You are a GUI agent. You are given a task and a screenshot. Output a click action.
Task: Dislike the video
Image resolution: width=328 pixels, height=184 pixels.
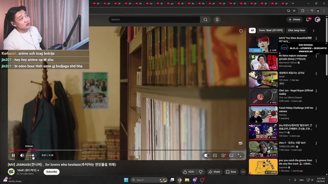(201, 172)
